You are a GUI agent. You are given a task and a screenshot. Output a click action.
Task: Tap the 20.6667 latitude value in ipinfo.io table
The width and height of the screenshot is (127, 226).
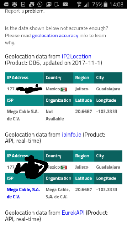[x=84, y=190]
